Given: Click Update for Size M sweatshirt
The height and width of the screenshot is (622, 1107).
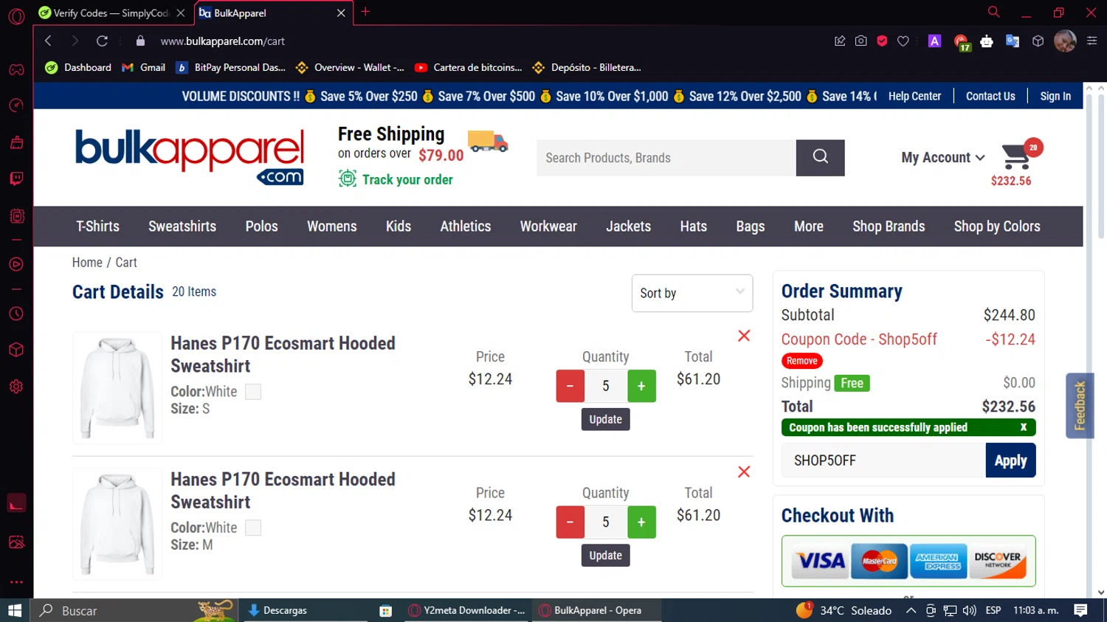Looking at the screenshot, I should (605, 556).
